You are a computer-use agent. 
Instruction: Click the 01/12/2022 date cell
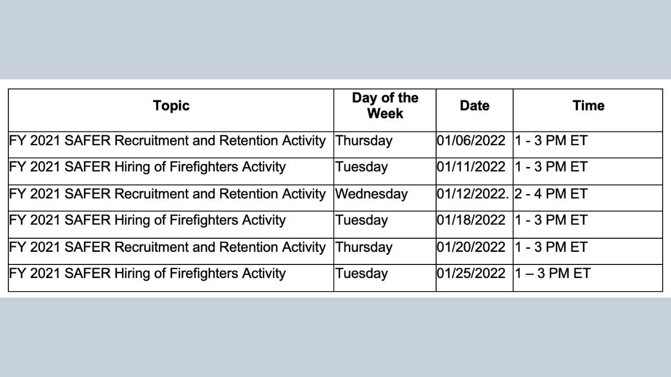click(473, 194)
